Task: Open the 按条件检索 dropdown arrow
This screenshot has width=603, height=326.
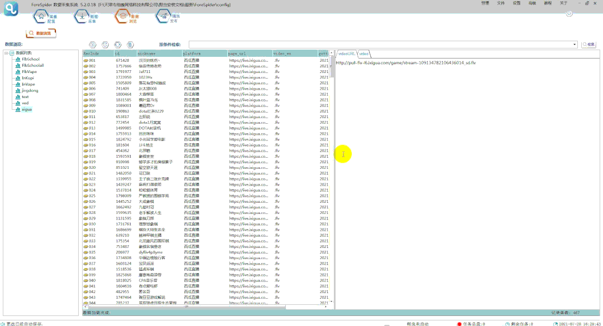Action: [x=575, y=45]
